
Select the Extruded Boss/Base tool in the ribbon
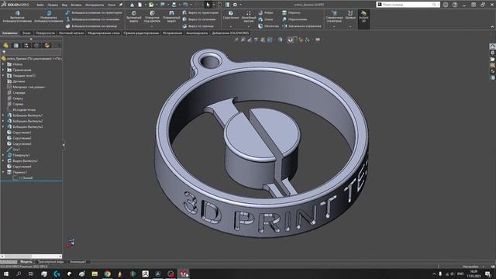(x=17, y=17)
